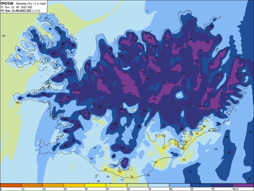Screen dimensions: 254x191
Task: Click the '84' humidity value off the south coast
Action: (91, 158)
